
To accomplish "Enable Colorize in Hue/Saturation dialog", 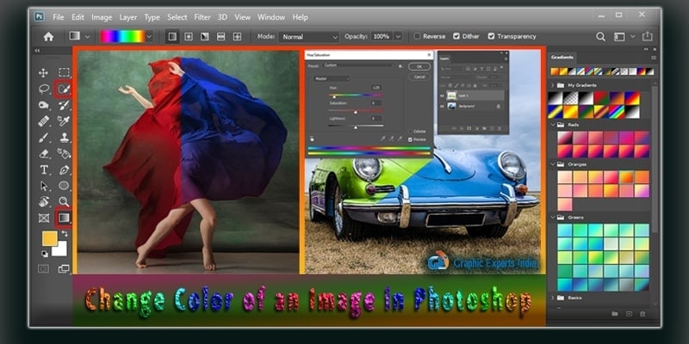I will [410, 132].
